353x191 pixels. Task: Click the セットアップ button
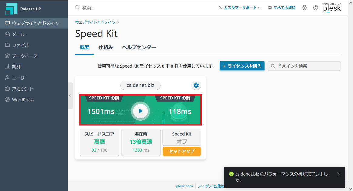coord(182,151)
